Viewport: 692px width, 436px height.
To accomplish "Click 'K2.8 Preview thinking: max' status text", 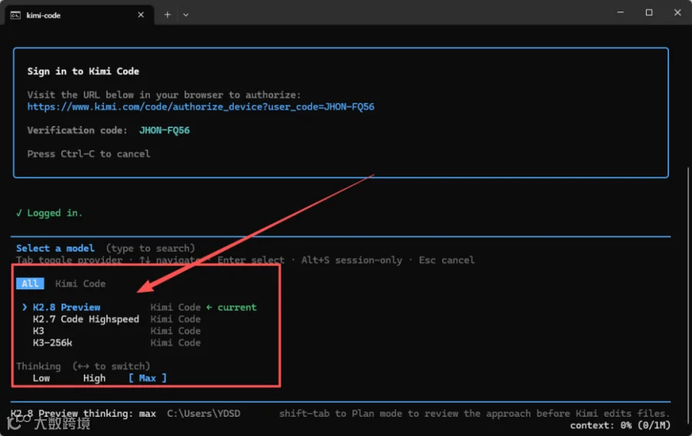I will pos(83,414).
